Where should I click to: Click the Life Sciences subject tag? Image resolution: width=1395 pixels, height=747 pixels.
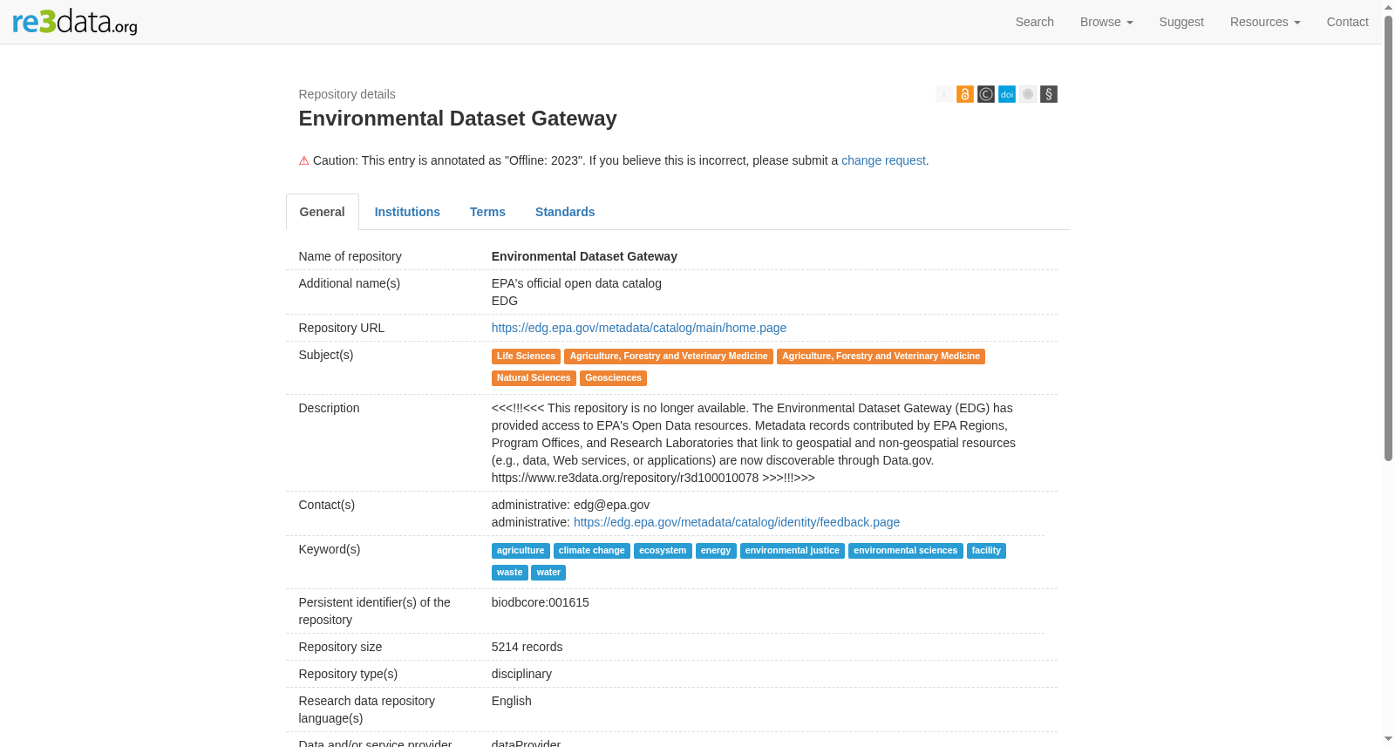click(526, 357)
